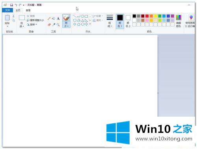197x149 pixels.
Task: Switch to the 主页 (Home) ribbon tab
Action: [x=18, y=10]
